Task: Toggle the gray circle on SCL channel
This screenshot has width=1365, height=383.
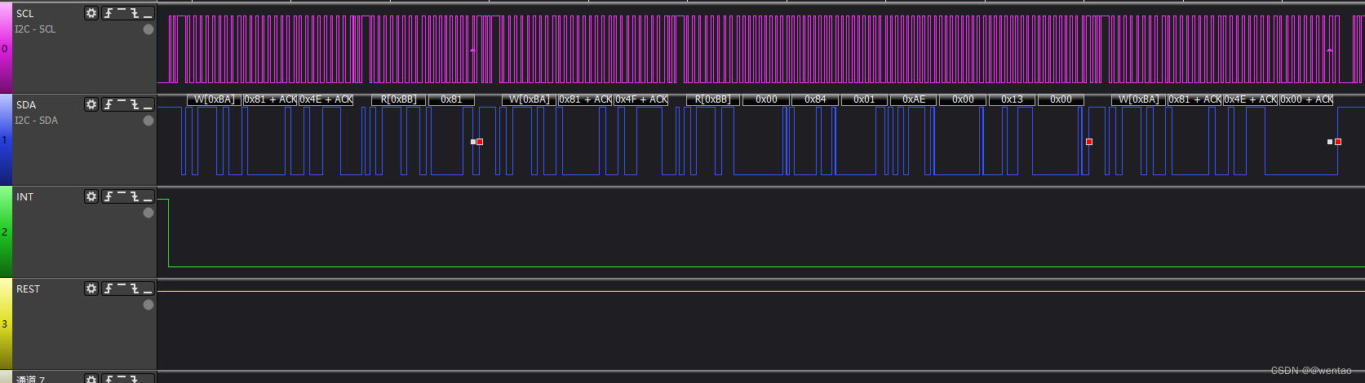Action: click(x=148, y=29)
